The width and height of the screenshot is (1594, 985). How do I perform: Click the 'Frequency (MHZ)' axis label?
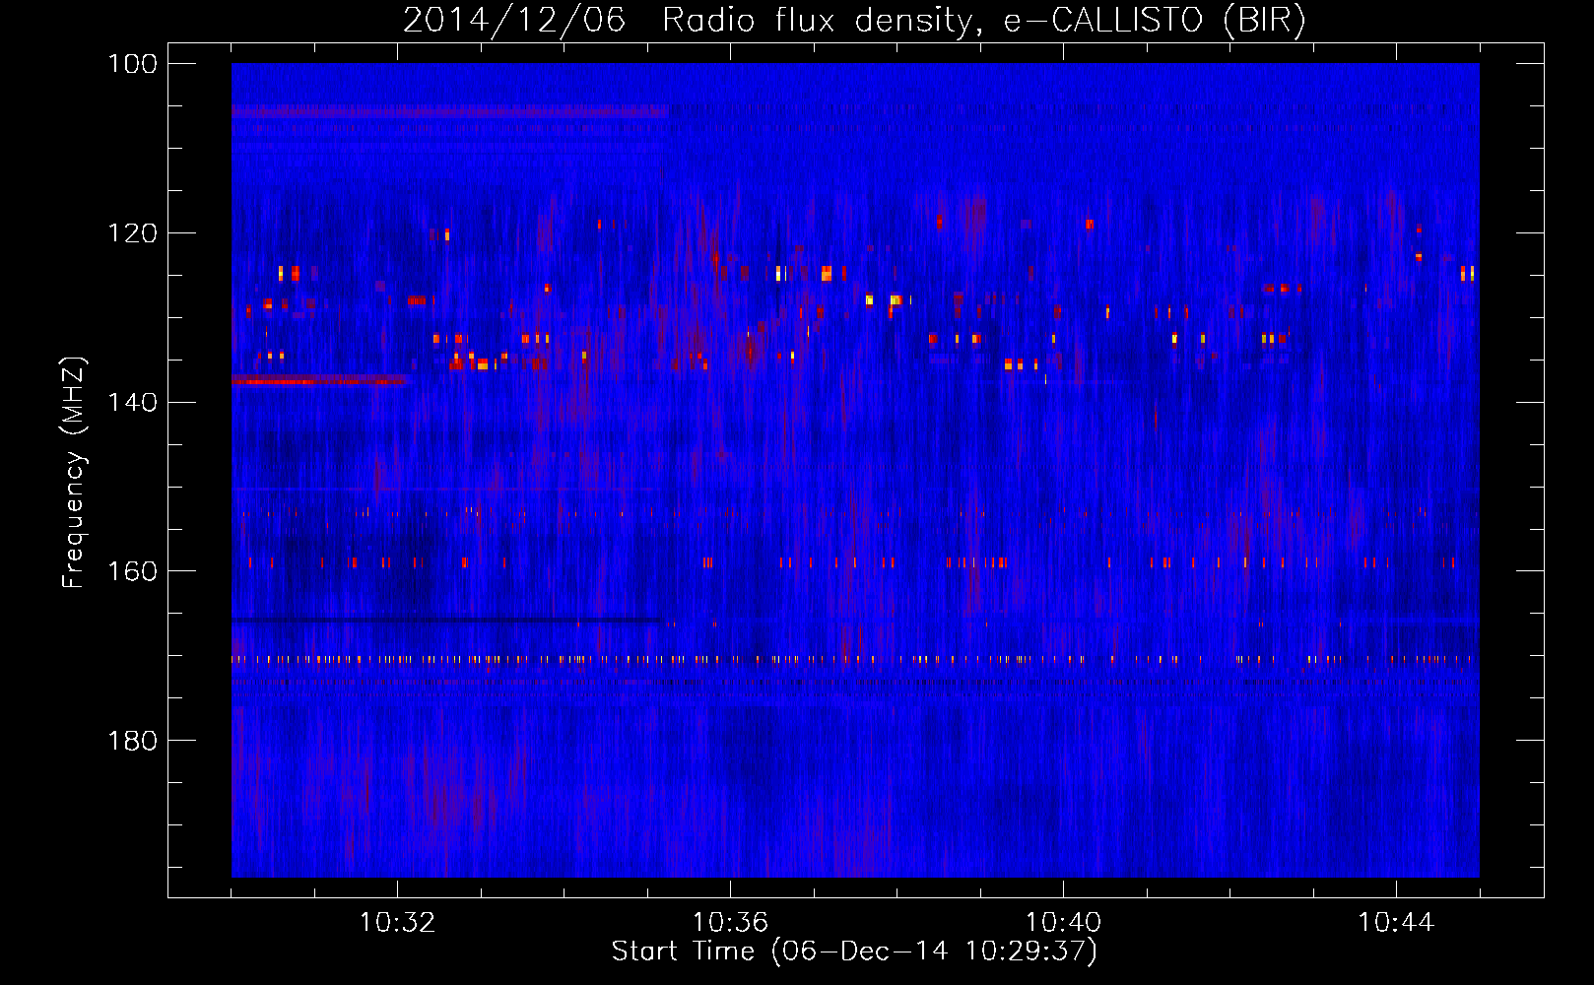coord(73,473)
